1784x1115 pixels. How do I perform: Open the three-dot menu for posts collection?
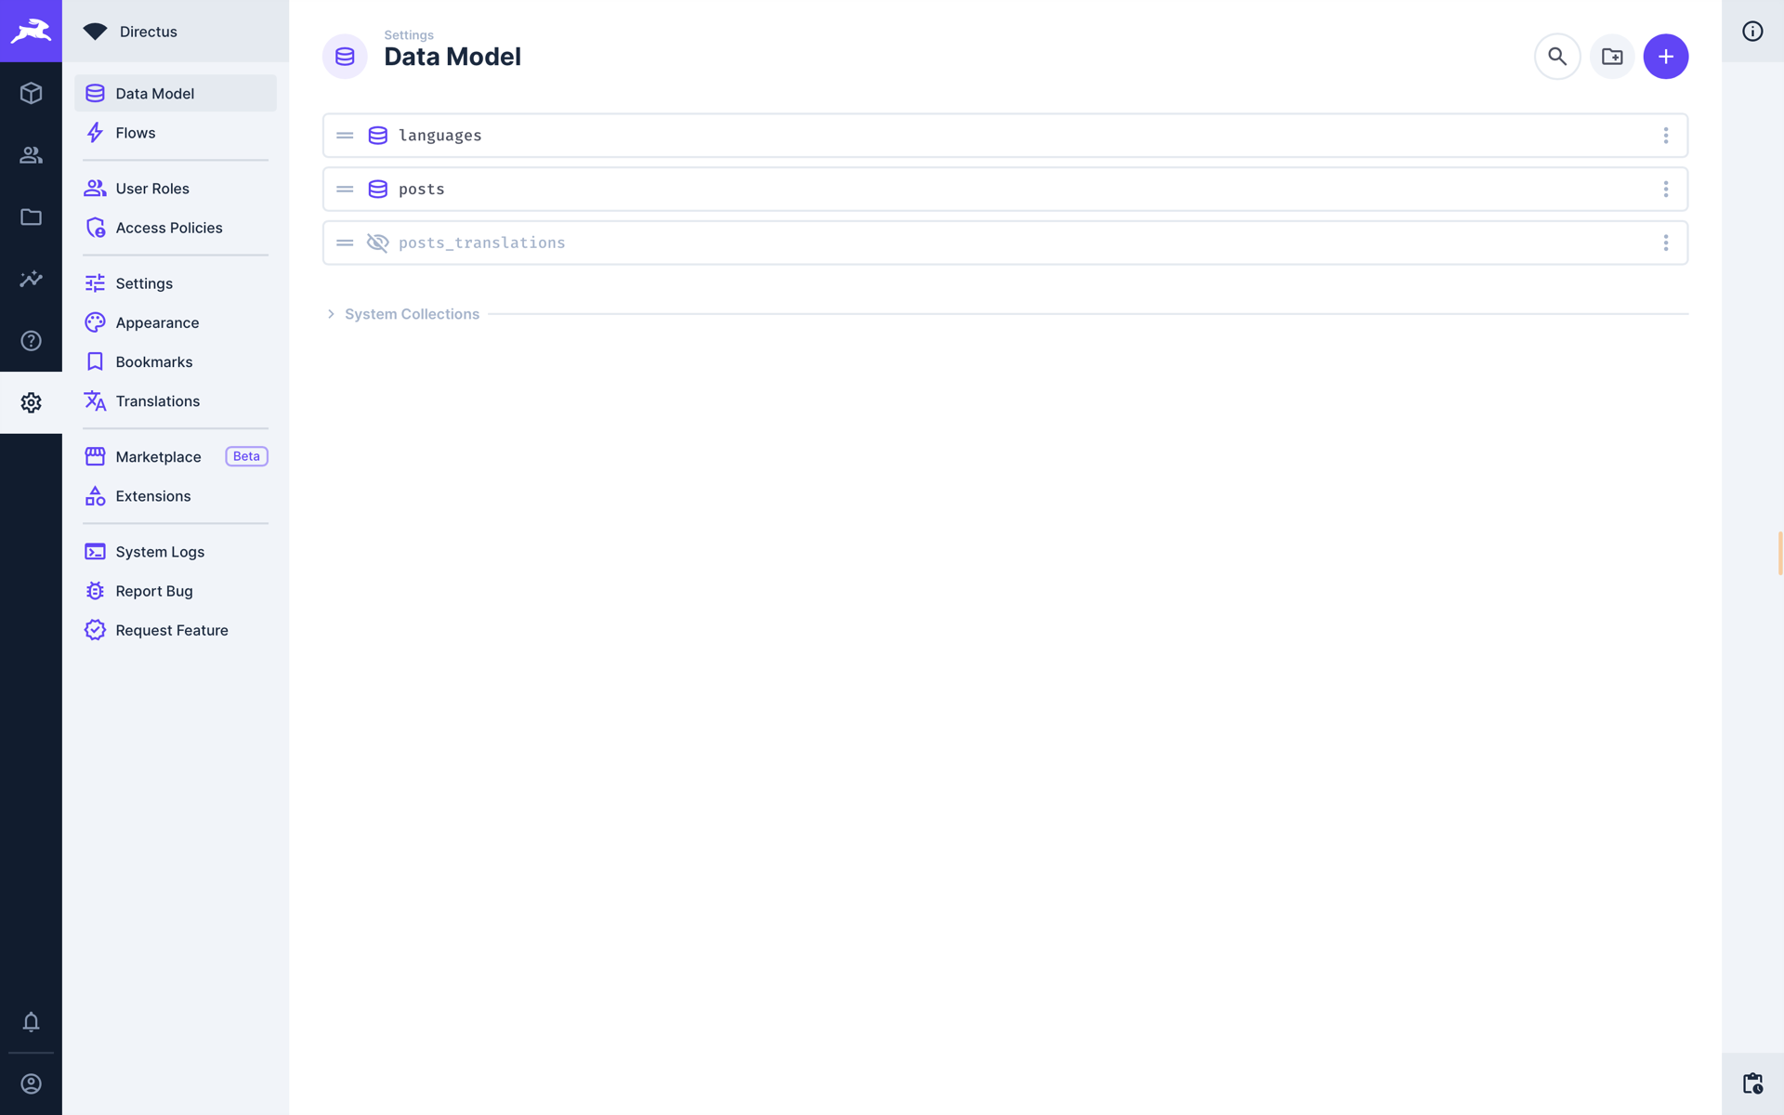pyautogui.click(x=1666, y=189)
